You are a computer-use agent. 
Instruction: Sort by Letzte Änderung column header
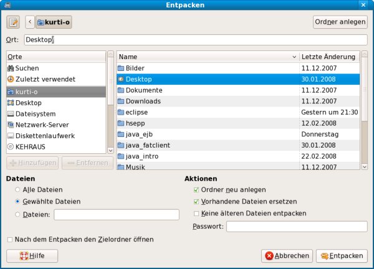point(328,57)
